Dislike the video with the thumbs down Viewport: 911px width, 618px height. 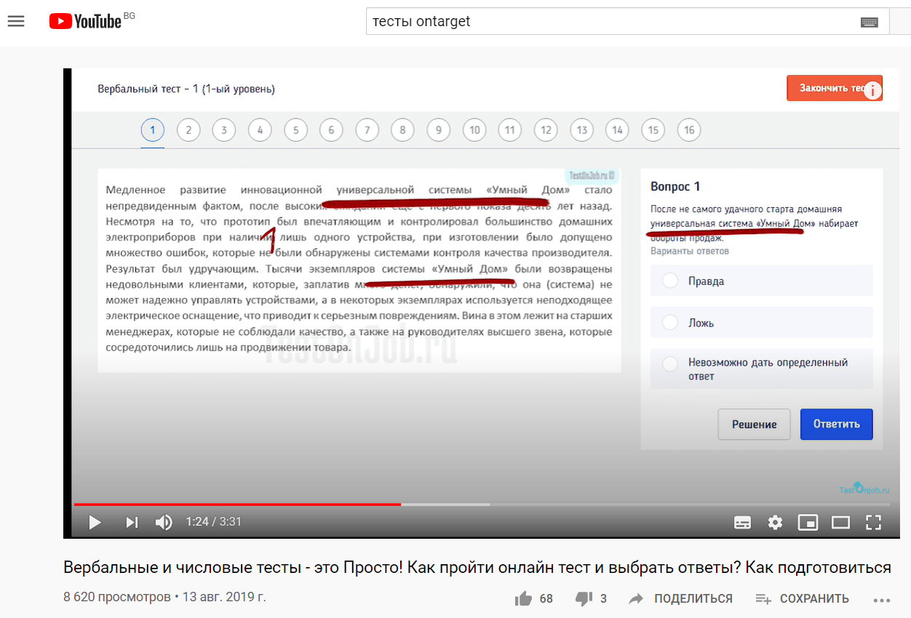584,598
